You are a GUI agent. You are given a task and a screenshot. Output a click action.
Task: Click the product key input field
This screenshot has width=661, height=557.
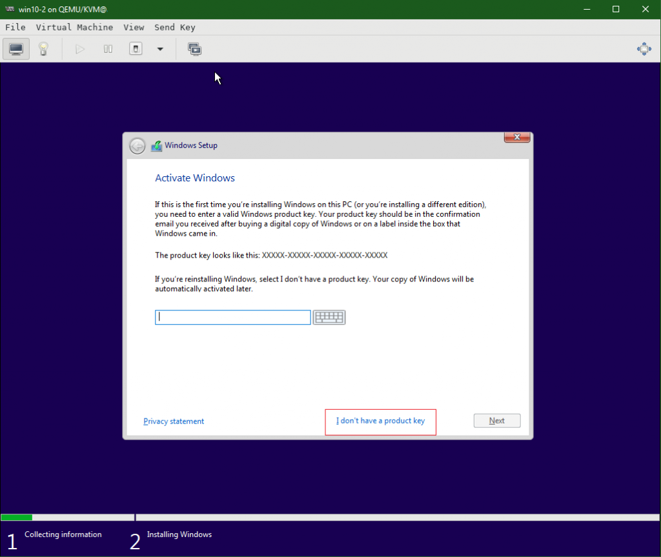232,317
